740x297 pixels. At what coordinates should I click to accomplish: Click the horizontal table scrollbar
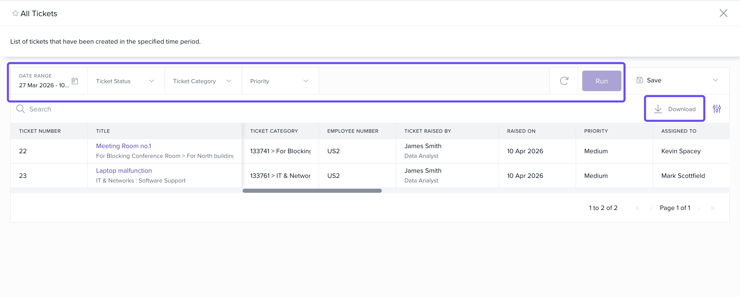click(x=312, y=190)
